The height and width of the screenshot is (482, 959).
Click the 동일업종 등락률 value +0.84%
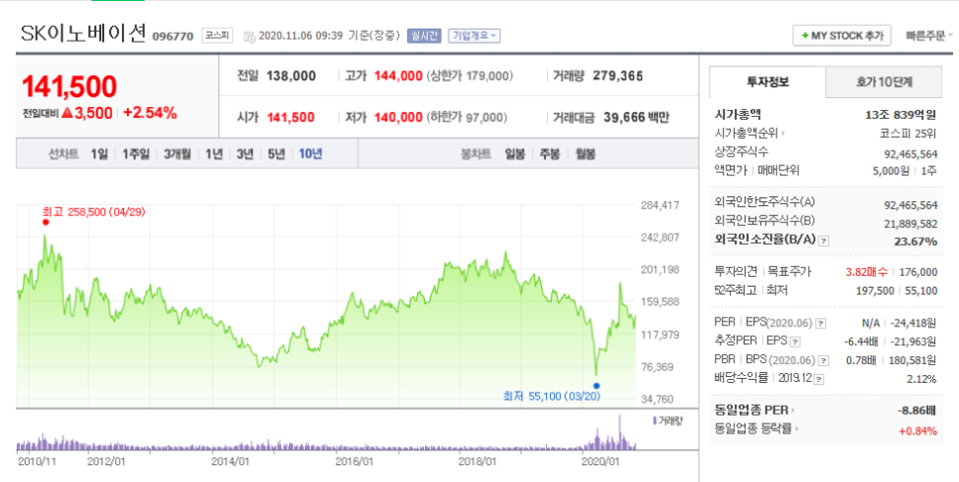pos(917,431)
